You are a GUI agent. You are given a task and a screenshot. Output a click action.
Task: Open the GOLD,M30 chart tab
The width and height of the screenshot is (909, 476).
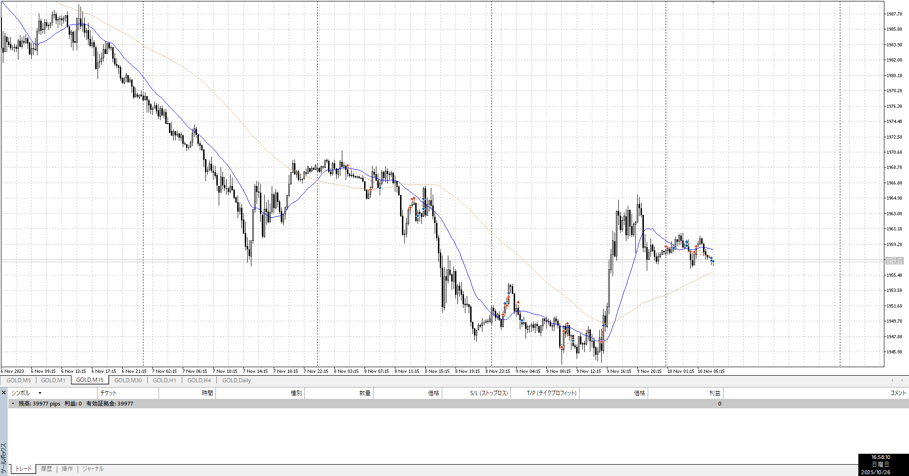point(128,380)
